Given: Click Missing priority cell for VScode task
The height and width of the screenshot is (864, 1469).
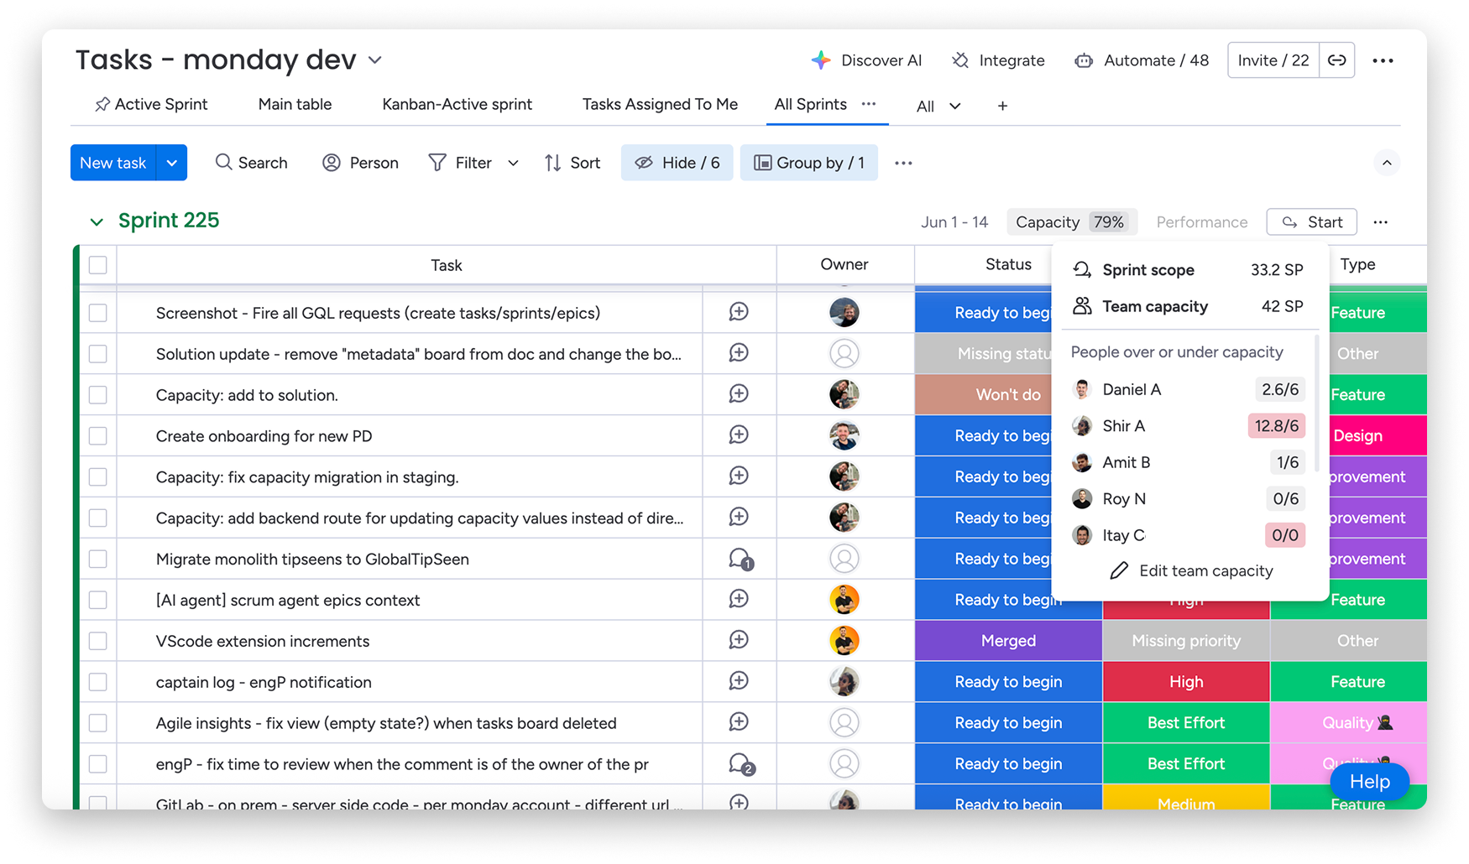Looking at the screenshot, I should pos(1186,641).
